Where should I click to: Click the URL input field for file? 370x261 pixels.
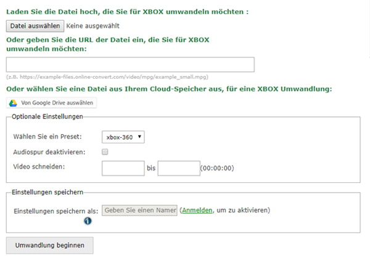point(130,64)
